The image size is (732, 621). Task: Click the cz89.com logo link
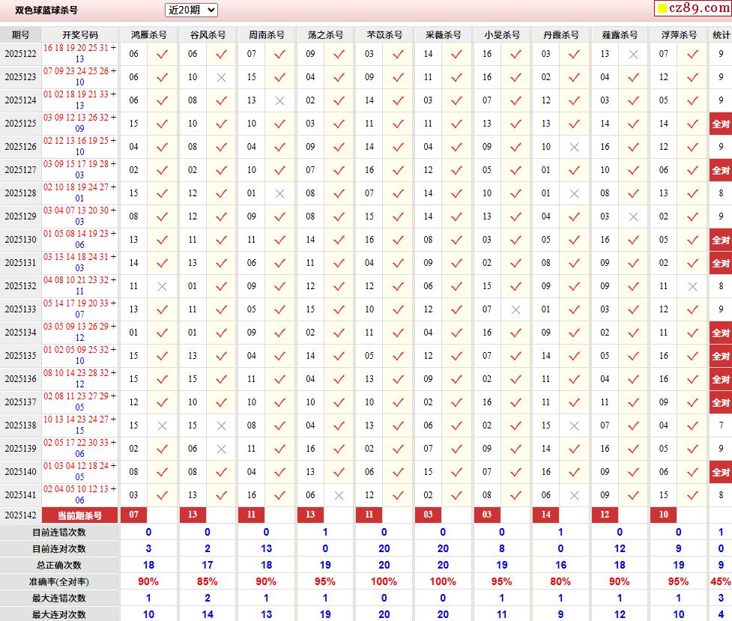click(692, 9)
